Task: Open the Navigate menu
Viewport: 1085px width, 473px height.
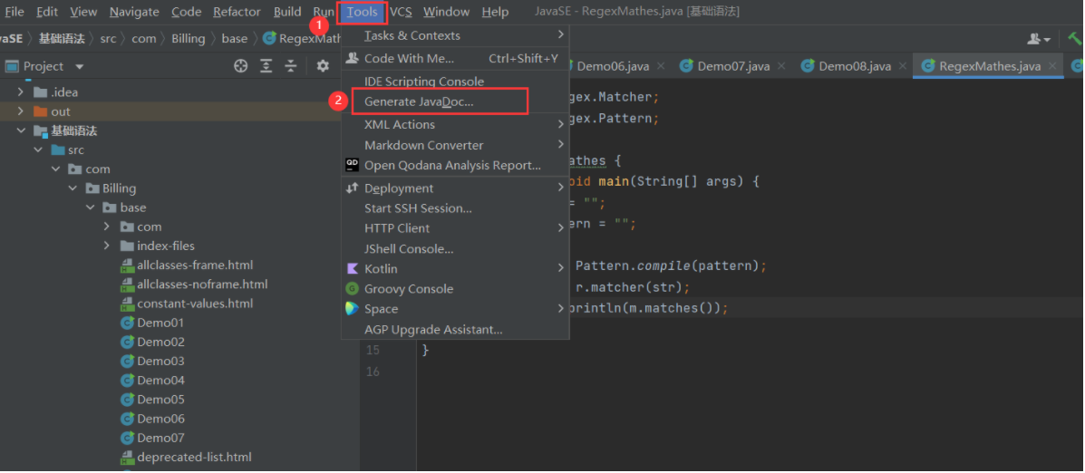Action: tap(134, 12)
